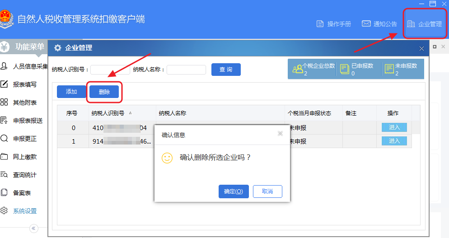Click the smiley face dialog icon
The height and width of the screenshot is (238, 449).
point(167,158)
